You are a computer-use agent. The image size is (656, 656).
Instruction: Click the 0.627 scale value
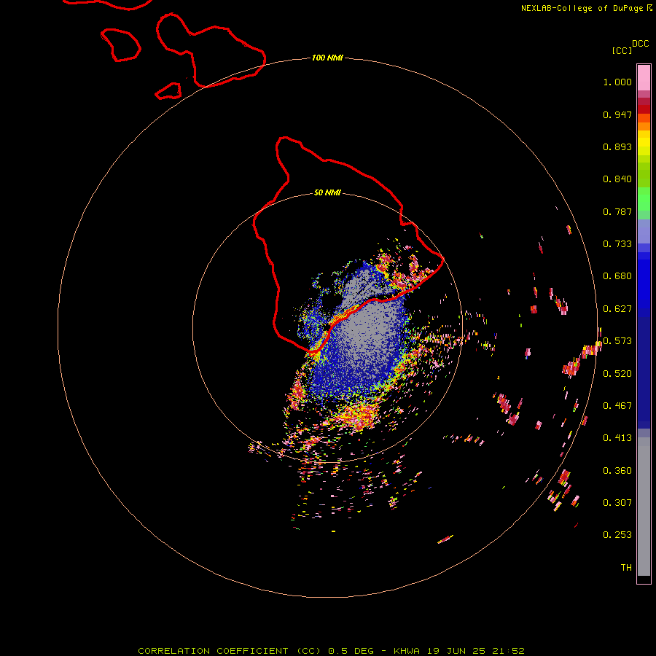[617, 309]
